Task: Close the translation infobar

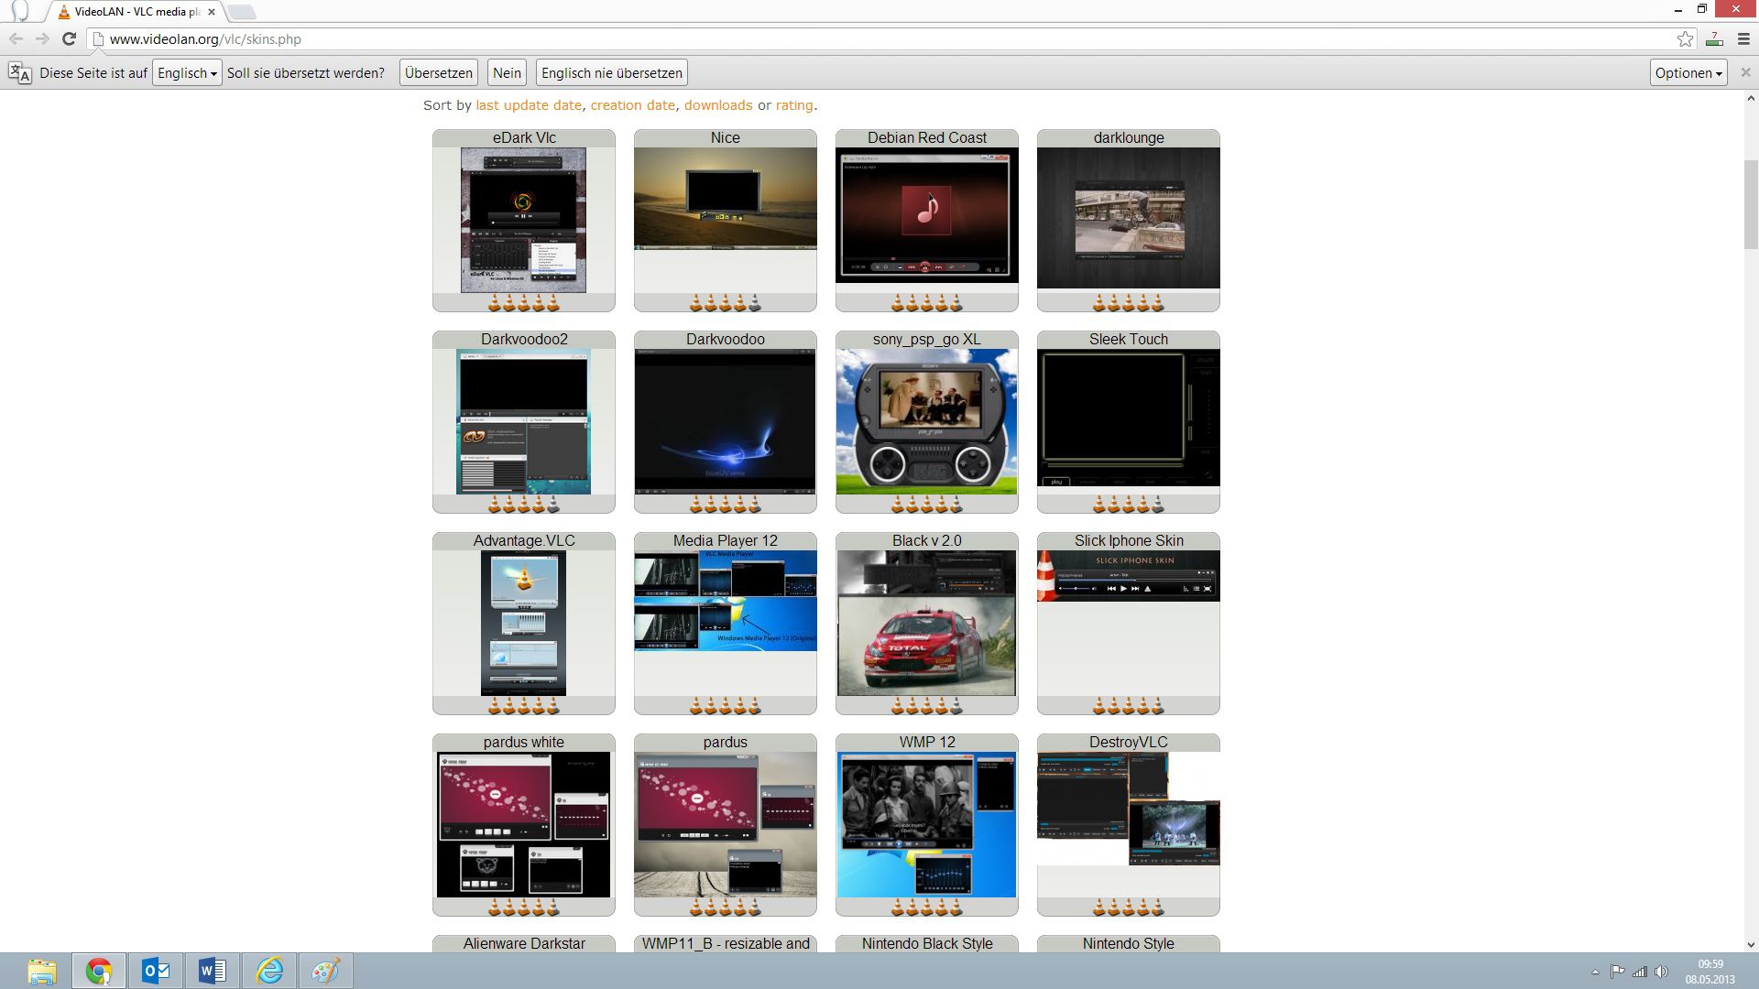Action: (x=1745, y=72)
